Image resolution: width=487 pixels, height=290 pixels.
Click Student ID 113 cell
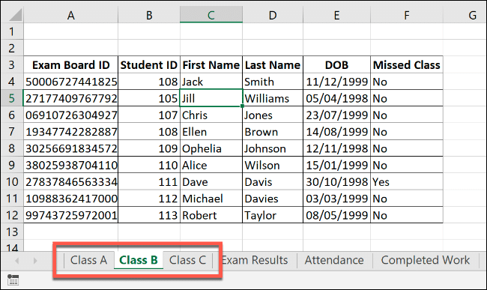point(149,215)
